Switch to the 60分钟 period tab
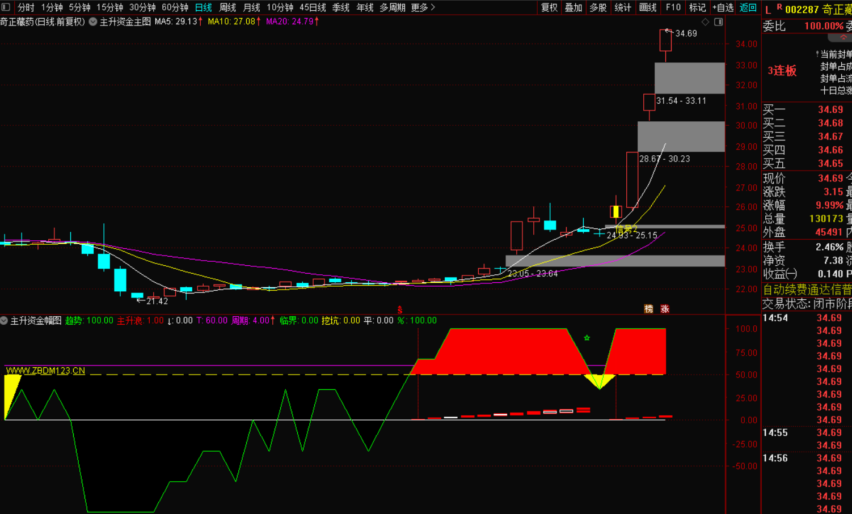This screenshot has width=852, height=514. click(x=175, y=7)
